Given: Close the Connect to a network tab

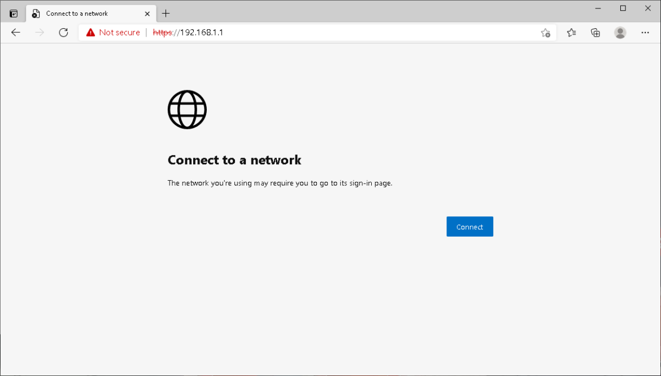Looking at the screenshot, I should [147, 14].
